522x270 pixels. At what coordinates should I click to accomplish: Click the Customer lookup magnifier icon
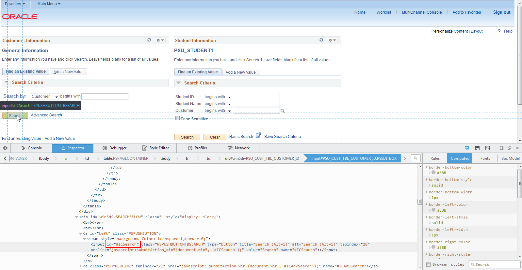(x=283, y=111)
